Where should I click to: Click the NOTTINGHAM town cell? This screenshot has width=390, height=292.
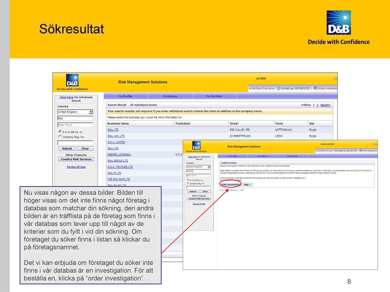click(x=283, y=130)
